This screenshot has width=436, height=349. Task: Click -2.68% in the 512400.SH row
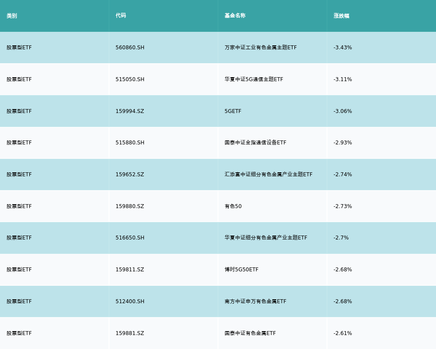point(343,301)
